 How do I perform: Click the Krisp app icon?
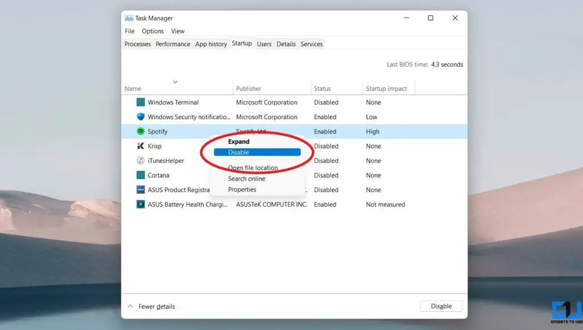click(141, 146)
